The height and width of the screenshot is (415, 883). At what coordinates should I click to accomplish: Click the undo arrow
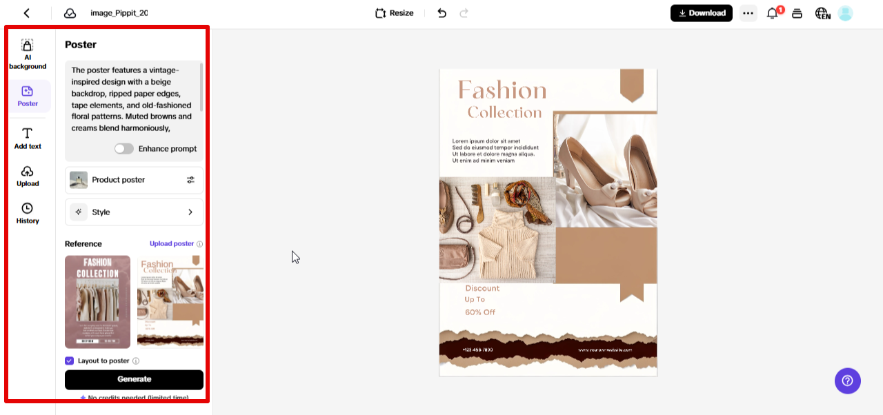[441, 12]
